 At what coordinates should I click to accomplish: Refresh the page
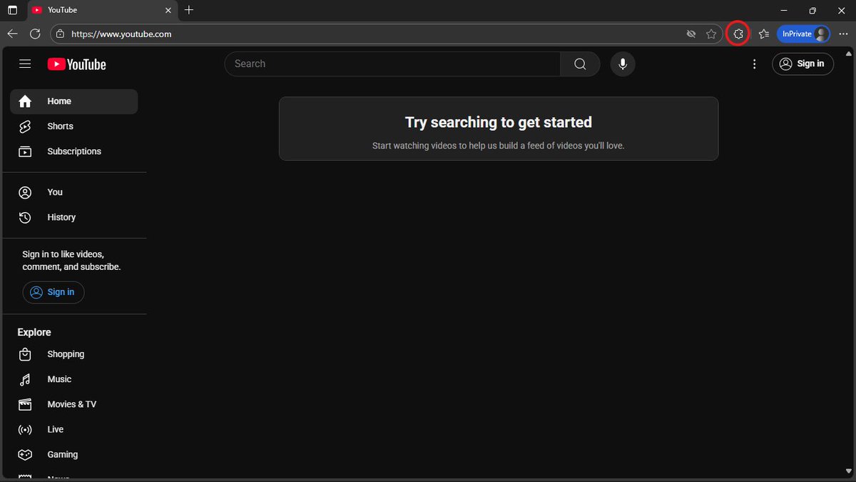[35, 34]
